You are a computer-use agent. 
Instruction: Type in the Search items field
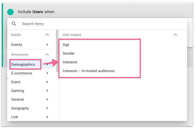[x=77, y=24]
